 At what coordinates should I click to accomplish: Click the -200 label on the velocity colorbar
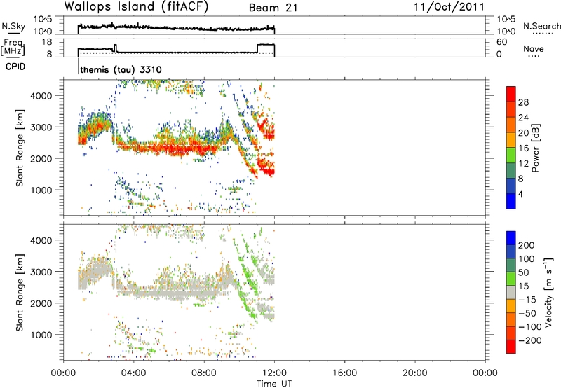pyautogui.click(x=530, y=340)
